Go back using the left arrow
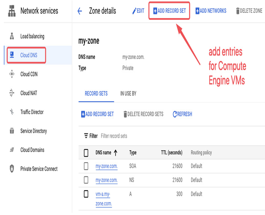The width and height of the screenshot is (265, 215). tap(79, 11)
